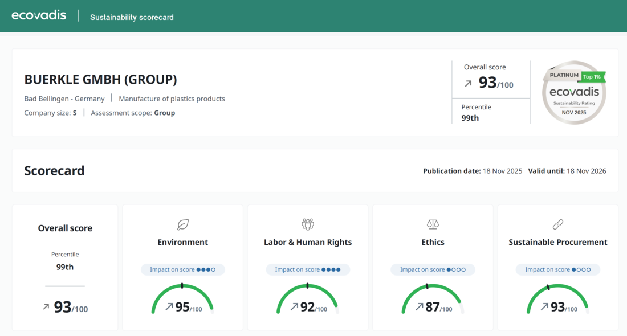Click the trend arrow beside top overall score
The width and height of the screenshot is (627, 336).
pos(468,84)
